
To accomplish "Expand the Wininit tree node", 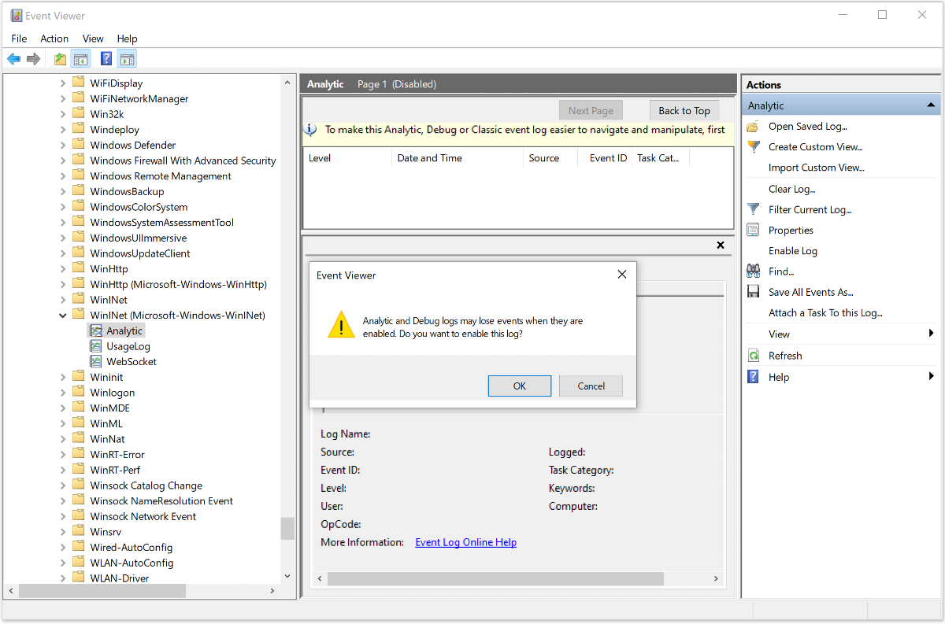I will (x=63, y=377).
